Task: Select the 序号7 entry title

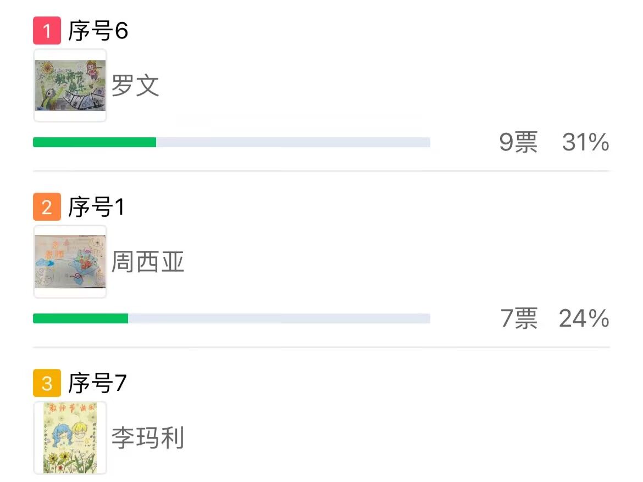Action: 97,383
